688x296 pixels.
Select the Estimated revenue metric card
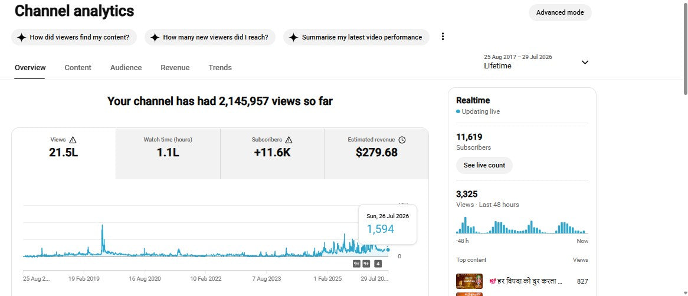tap(376, 154)
